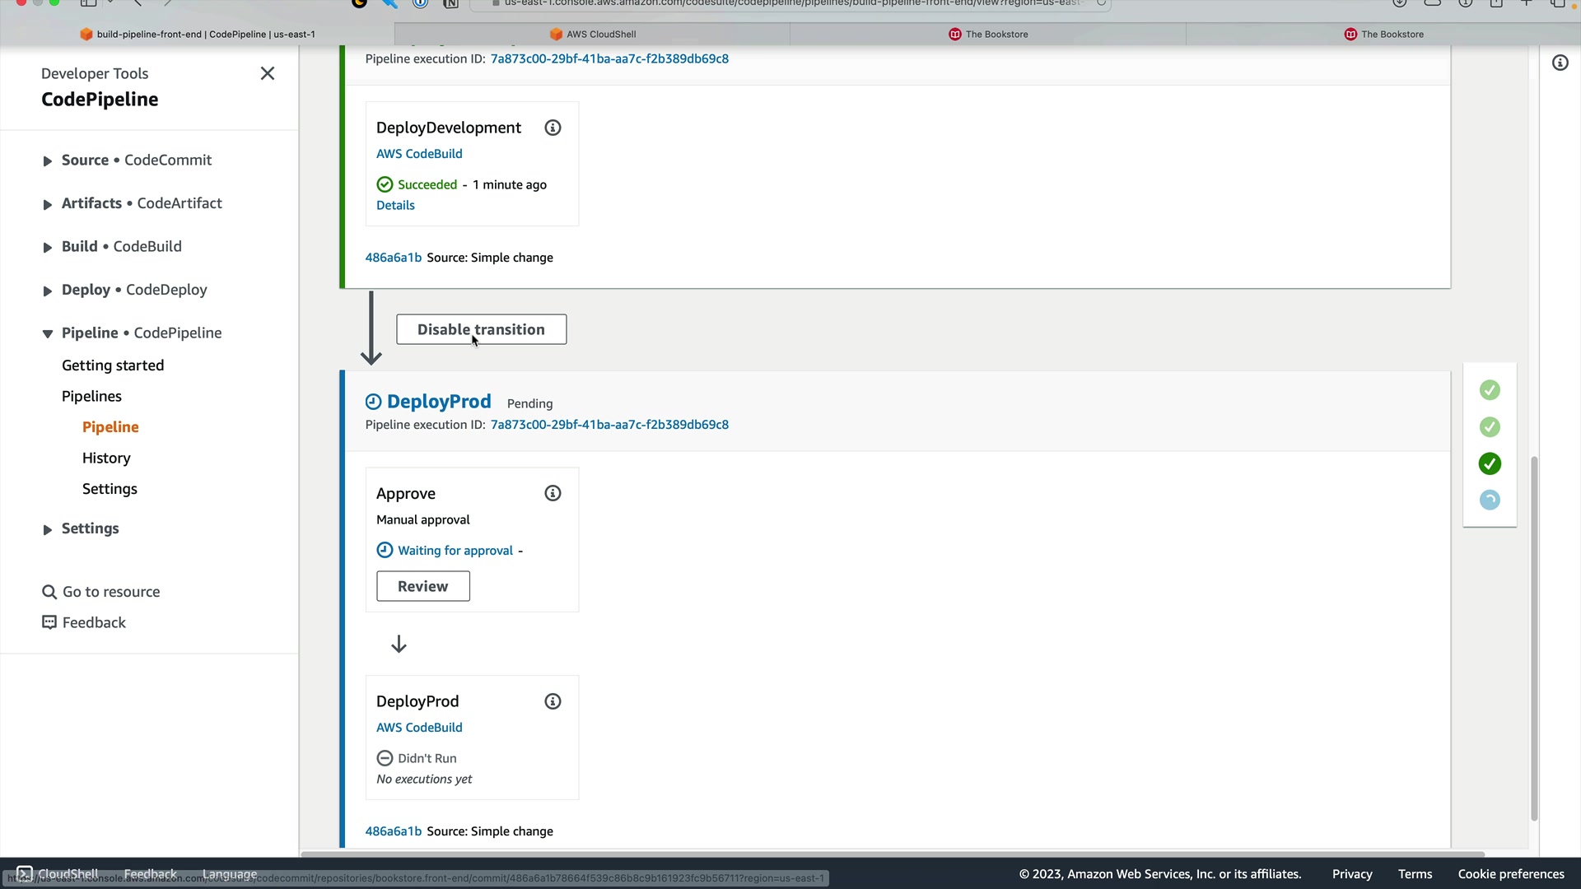Expand Source CodeCommit section
The width and height of the screenshot is (1581, 889).
(x=48, y=161)
